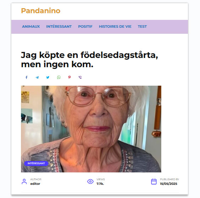Click the INTÉRESSANT badge on the photo
Image resolution: width=200 pixels, height=198 pixels.
point(36,164)
